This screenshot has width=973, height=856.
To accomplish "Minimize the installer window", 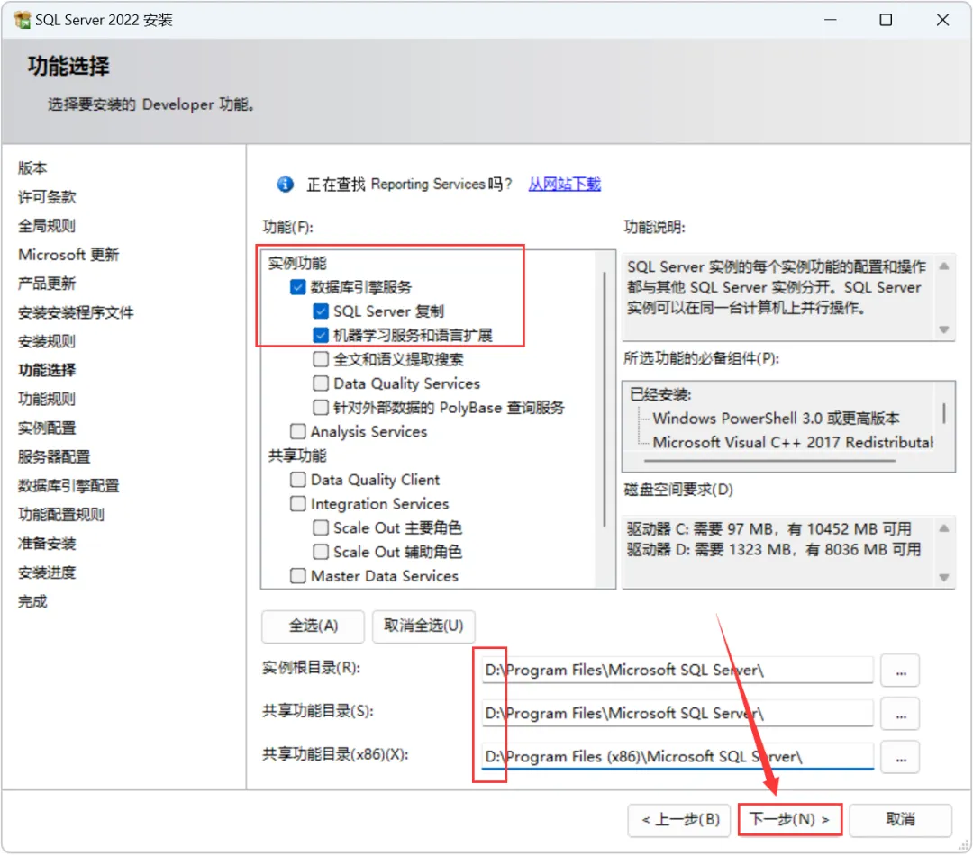I will (x=831, y=20).
